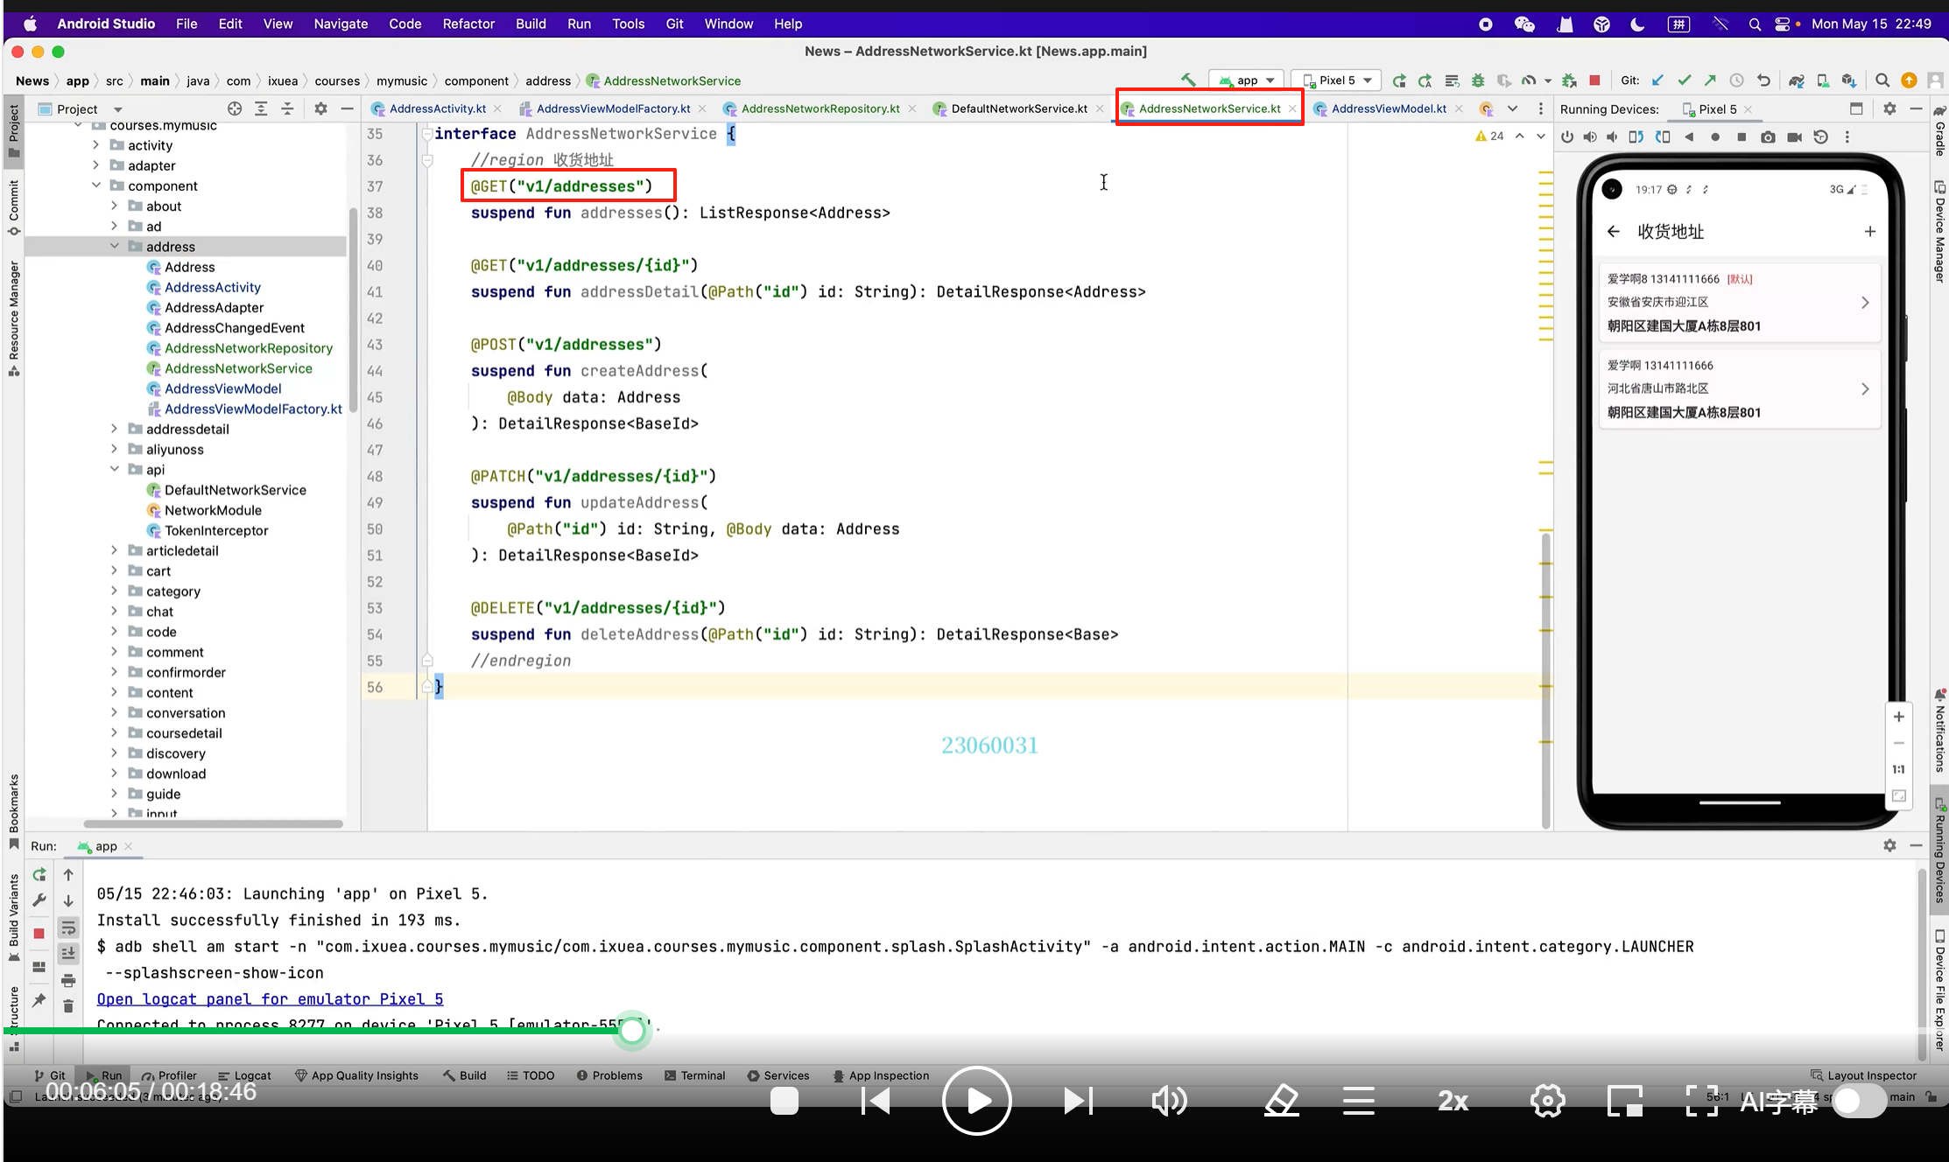
Task: Select AddressNetworkRepository in the project tree
Action: pos(248,348)
